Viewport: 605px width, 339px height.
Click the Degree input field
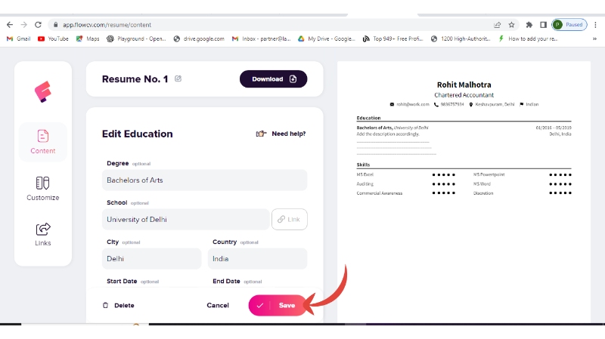pyautogui.click(x=204, y=180)
